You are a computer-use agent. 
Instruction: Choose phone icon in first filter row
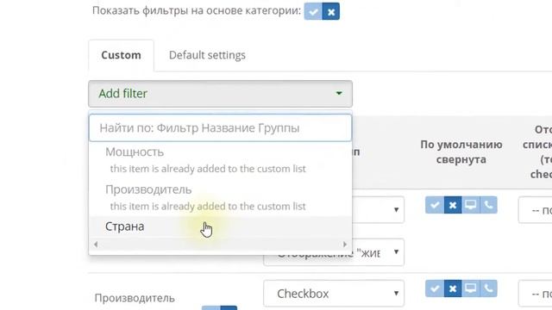[x=488, y=205]
